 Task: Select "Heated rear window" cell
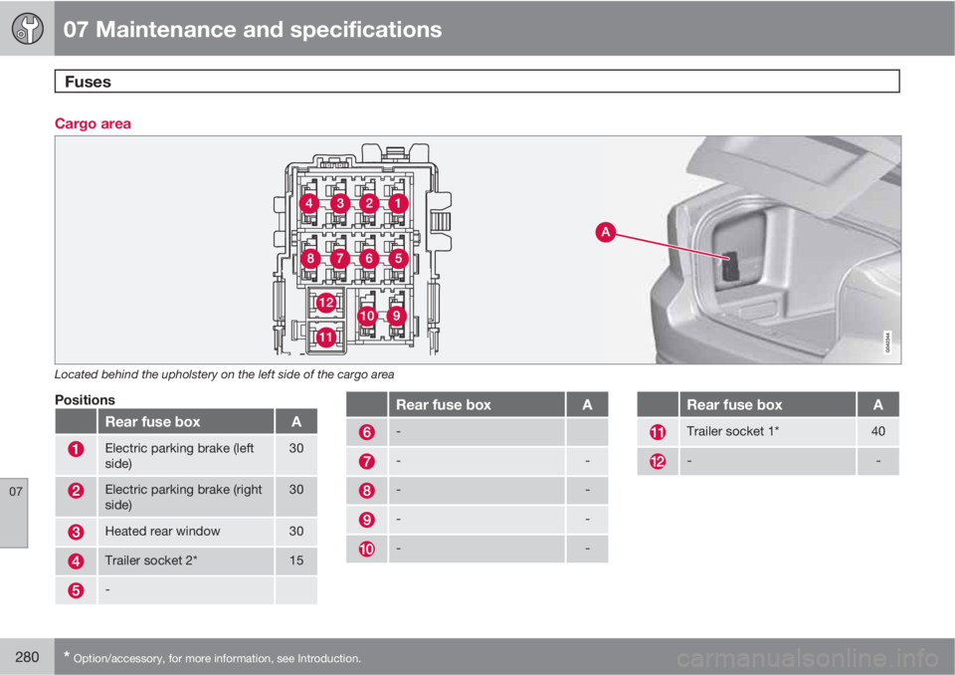tap(186, 532)
